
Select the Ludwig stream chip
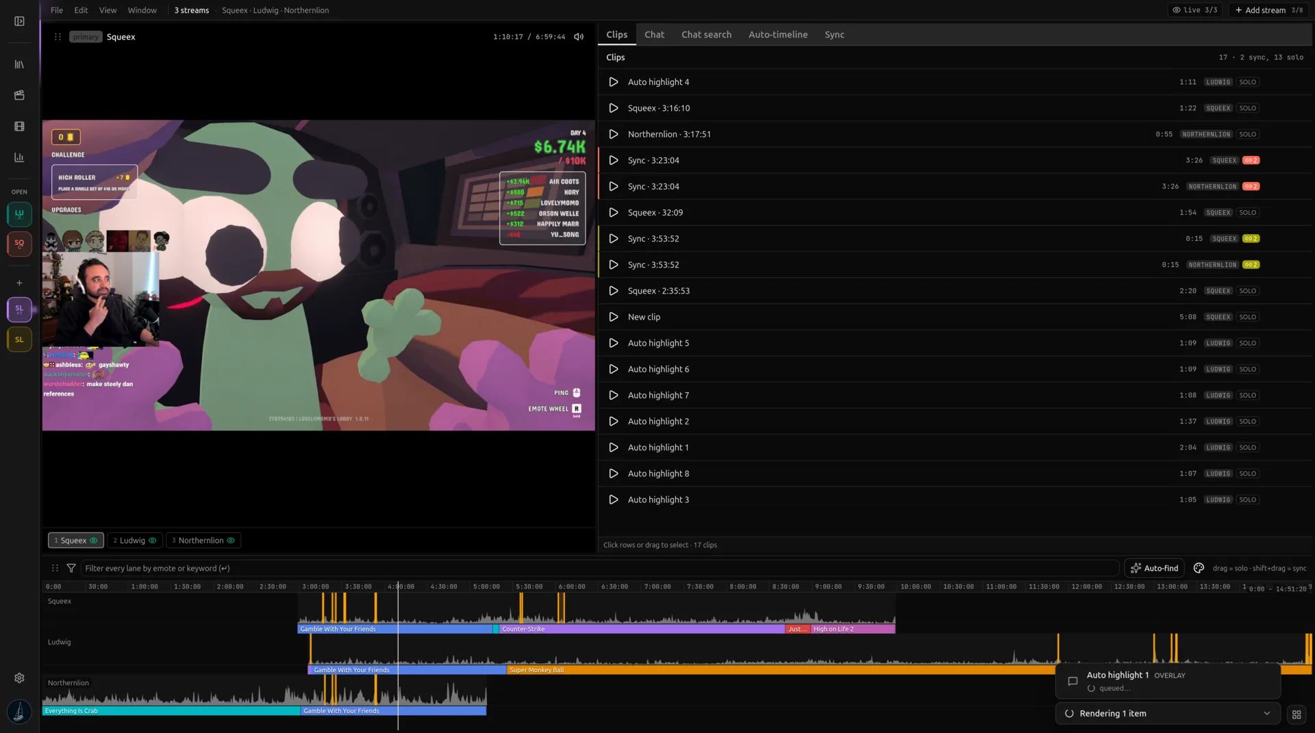pyautogui.click(x=134, y=541)
